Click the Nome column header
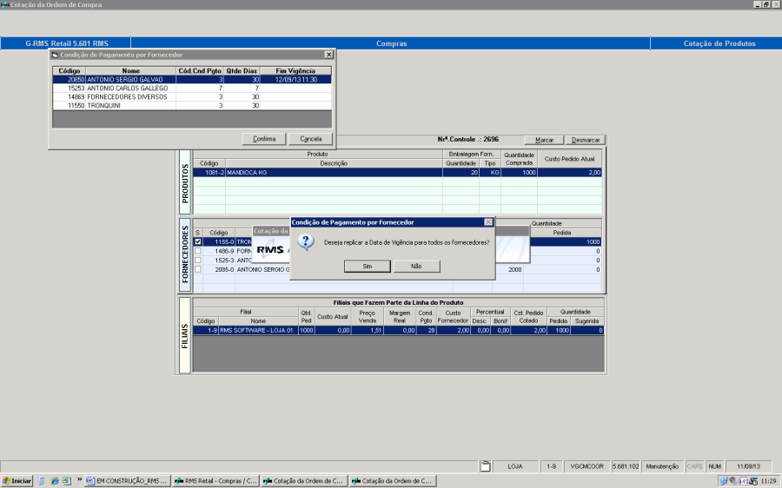 pos(130,71)
